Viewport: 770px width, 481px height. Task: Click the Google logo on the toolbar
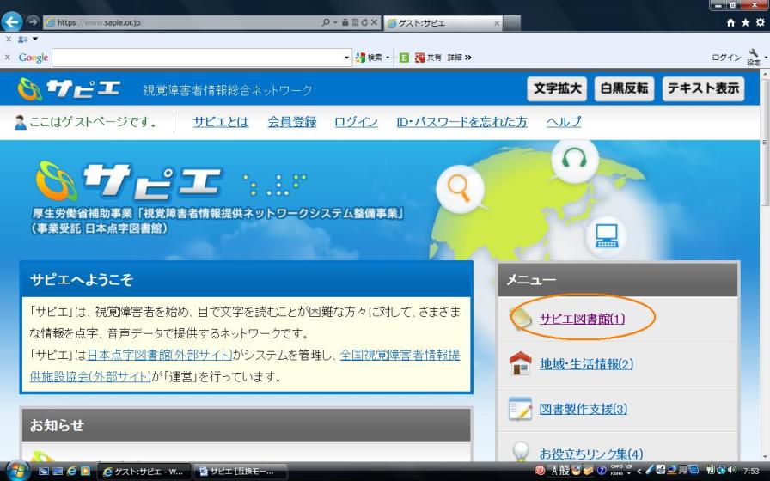click(34, 58)
